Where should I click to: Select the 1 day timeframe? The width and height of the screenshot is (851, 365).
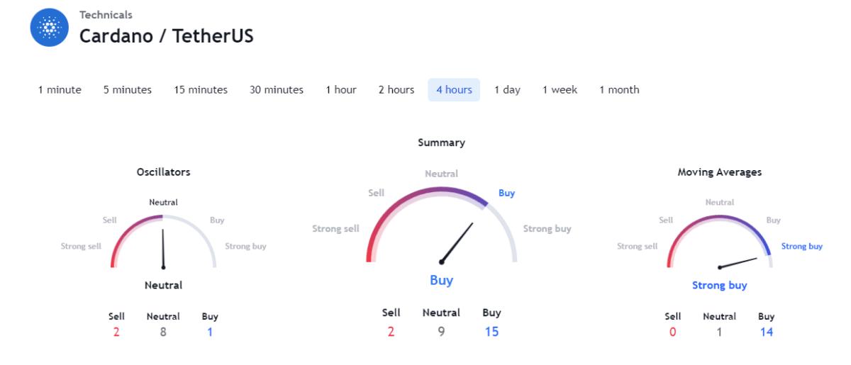pyautogui.click(x=507, y=90)
